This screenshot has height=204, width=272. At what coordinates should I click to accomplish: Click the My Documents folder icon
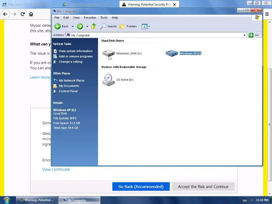coord(55,86)
